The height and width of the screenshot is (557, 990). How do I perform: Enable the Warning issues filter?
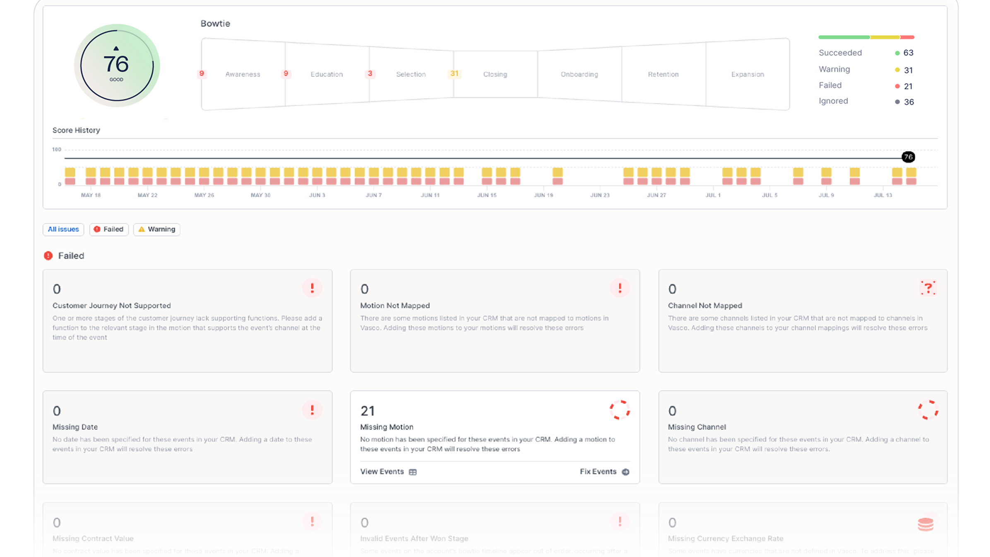pos(156,229)
